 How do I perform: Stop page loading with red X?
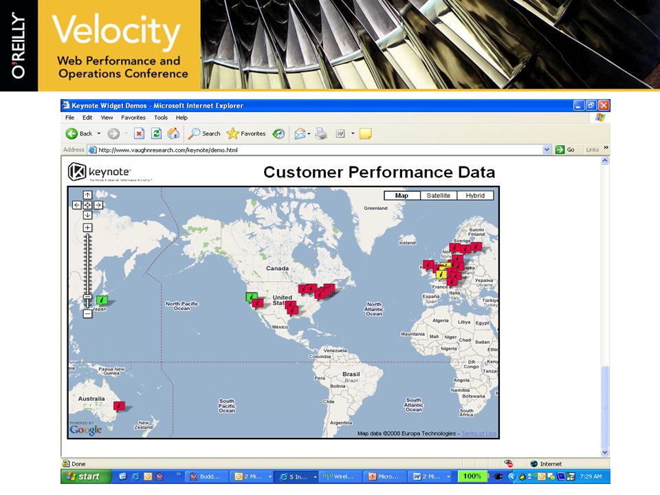(x=139, y=133)
